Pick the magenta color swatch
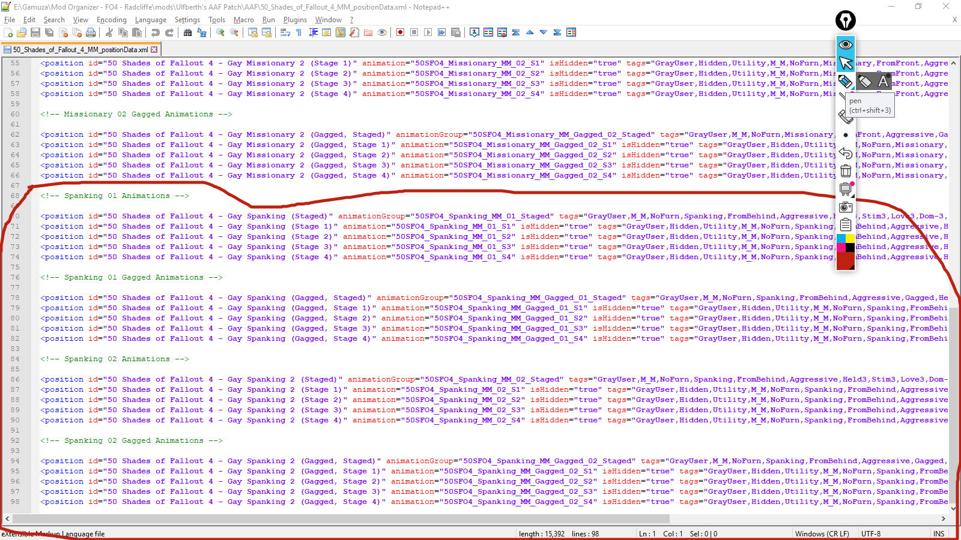The width and height of the screenshot is (961, 540). tap(841, 247)
